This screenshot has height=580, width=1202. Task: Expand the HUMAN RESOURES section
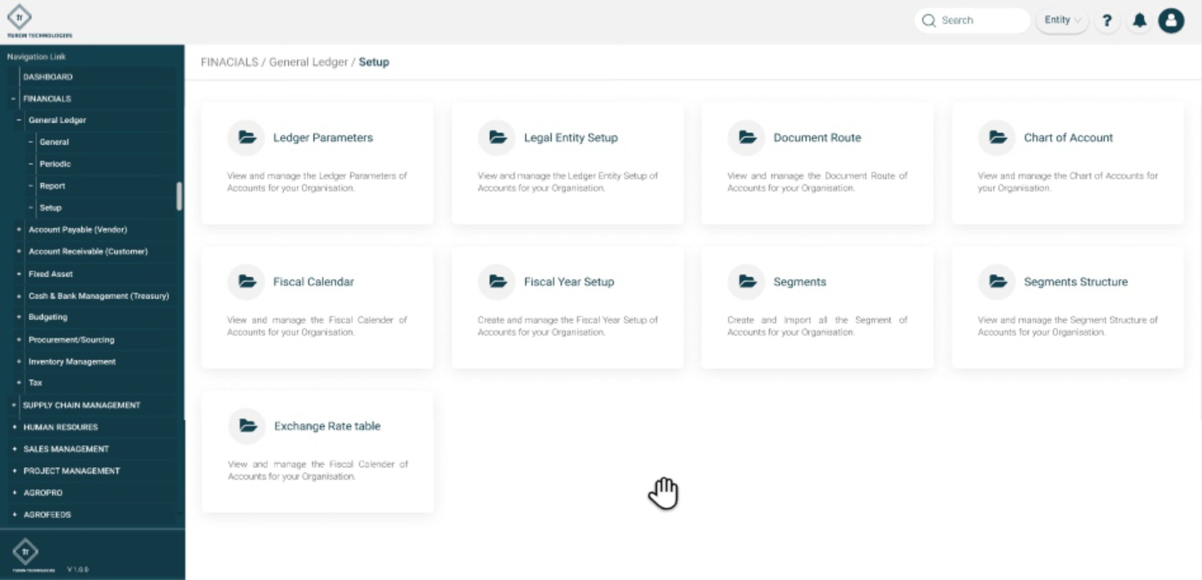(14, 427)
